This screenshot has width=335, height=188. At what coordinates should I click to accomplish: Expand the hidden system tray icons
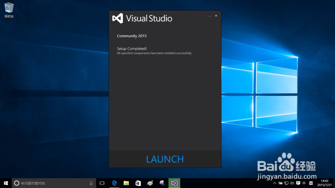click(275, 183)
